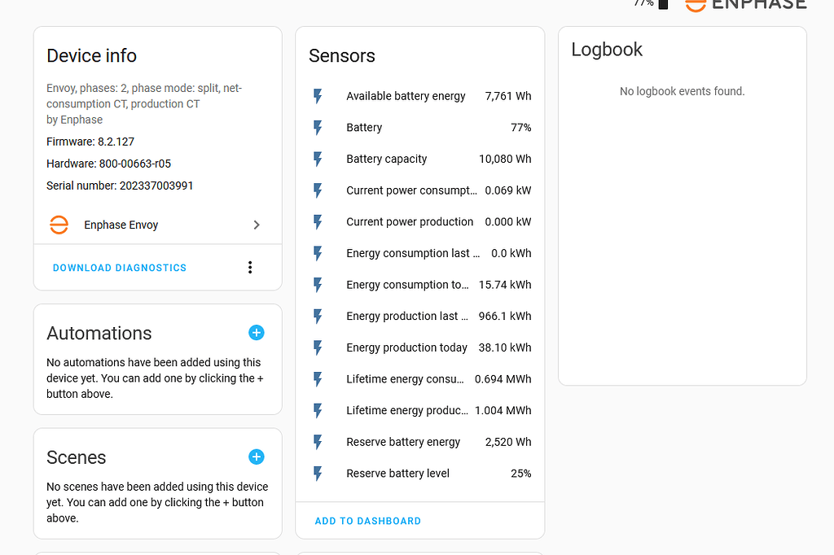Screen dimensions: 834x555
Task: Click the lightning icon beside Energy consumption today
Action: point(317,284)
